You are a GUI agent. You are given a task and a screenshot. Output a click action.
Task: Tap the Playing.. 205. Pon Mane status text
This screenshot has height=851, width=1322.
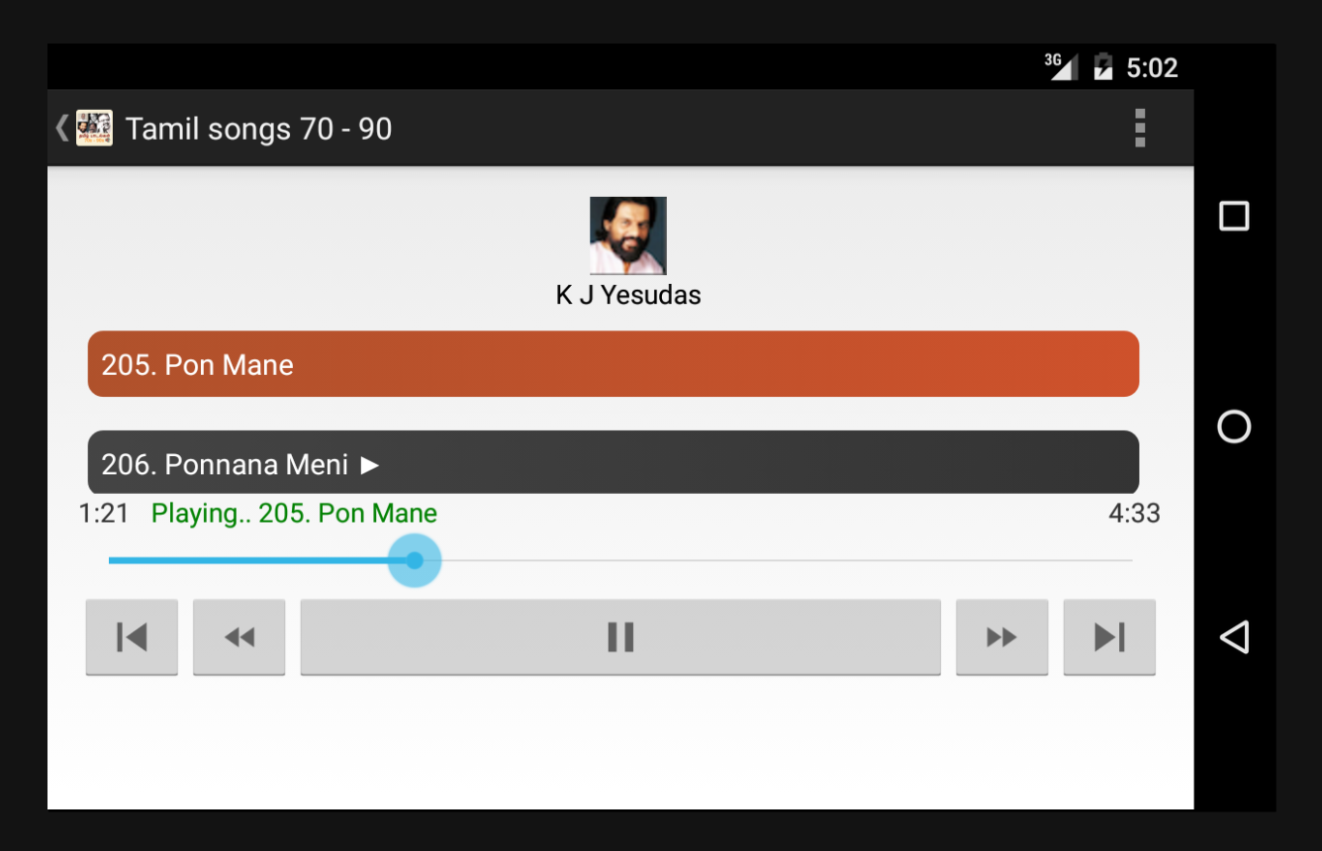tap(294, 514)
